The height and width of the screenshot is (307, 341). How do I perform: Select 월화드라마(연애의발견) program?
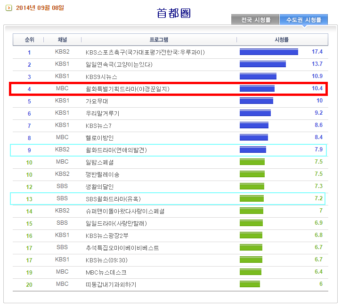[x=116, y=150]
